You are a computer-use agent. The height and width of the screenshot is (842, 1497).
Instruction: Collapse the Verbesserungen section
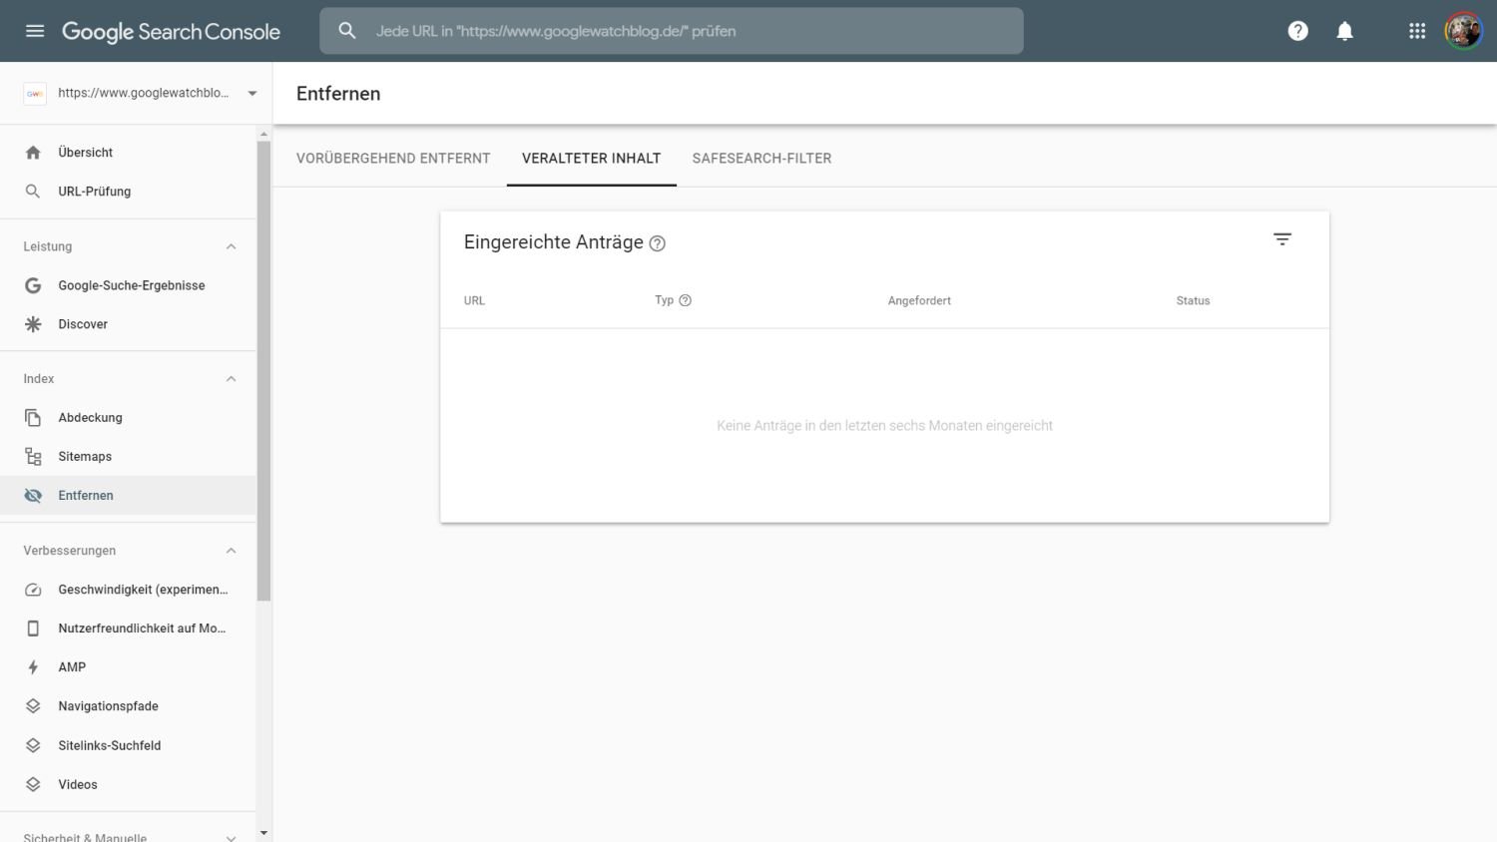(231, 551)
